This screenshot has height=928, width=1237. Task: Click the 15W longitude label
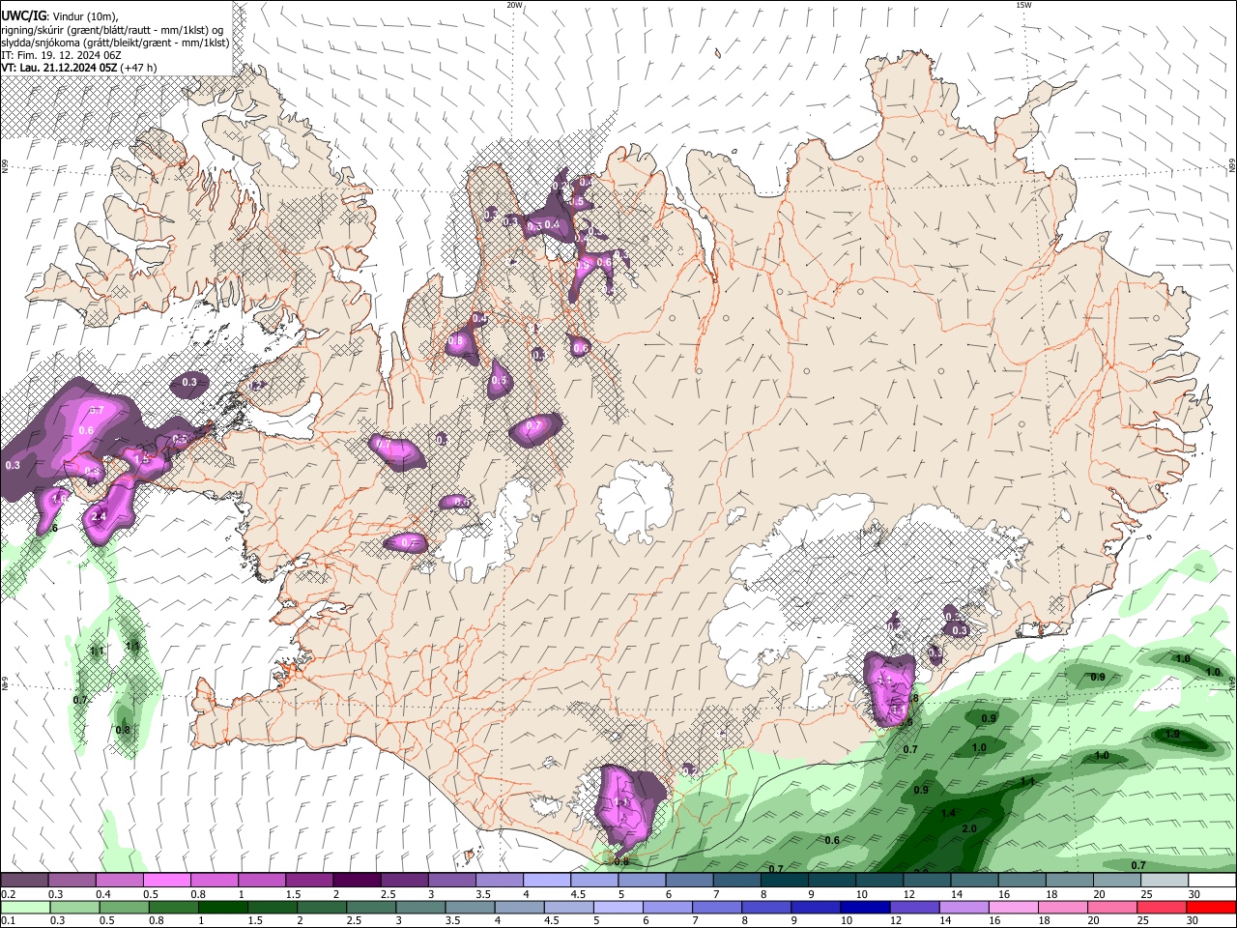click(x=1022, y=5)
